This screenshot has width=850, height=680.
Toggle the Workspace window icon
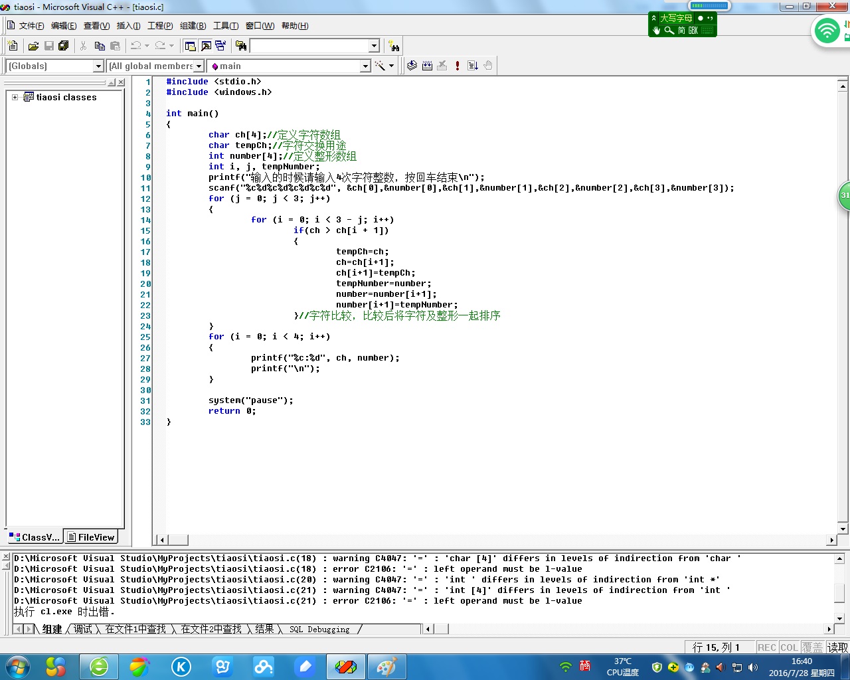tap(190, 46)
